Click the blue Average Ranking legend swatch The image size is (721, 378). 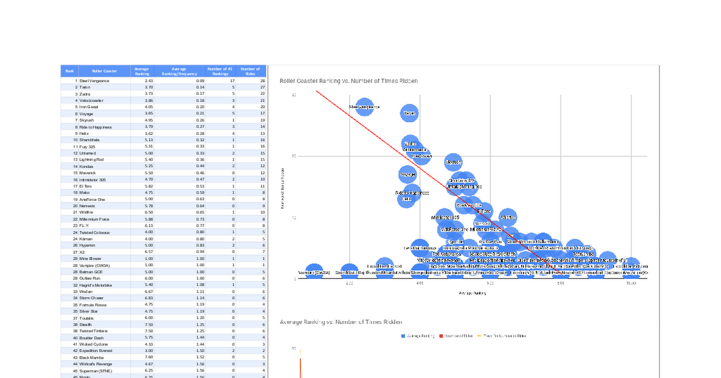[403, 336]
